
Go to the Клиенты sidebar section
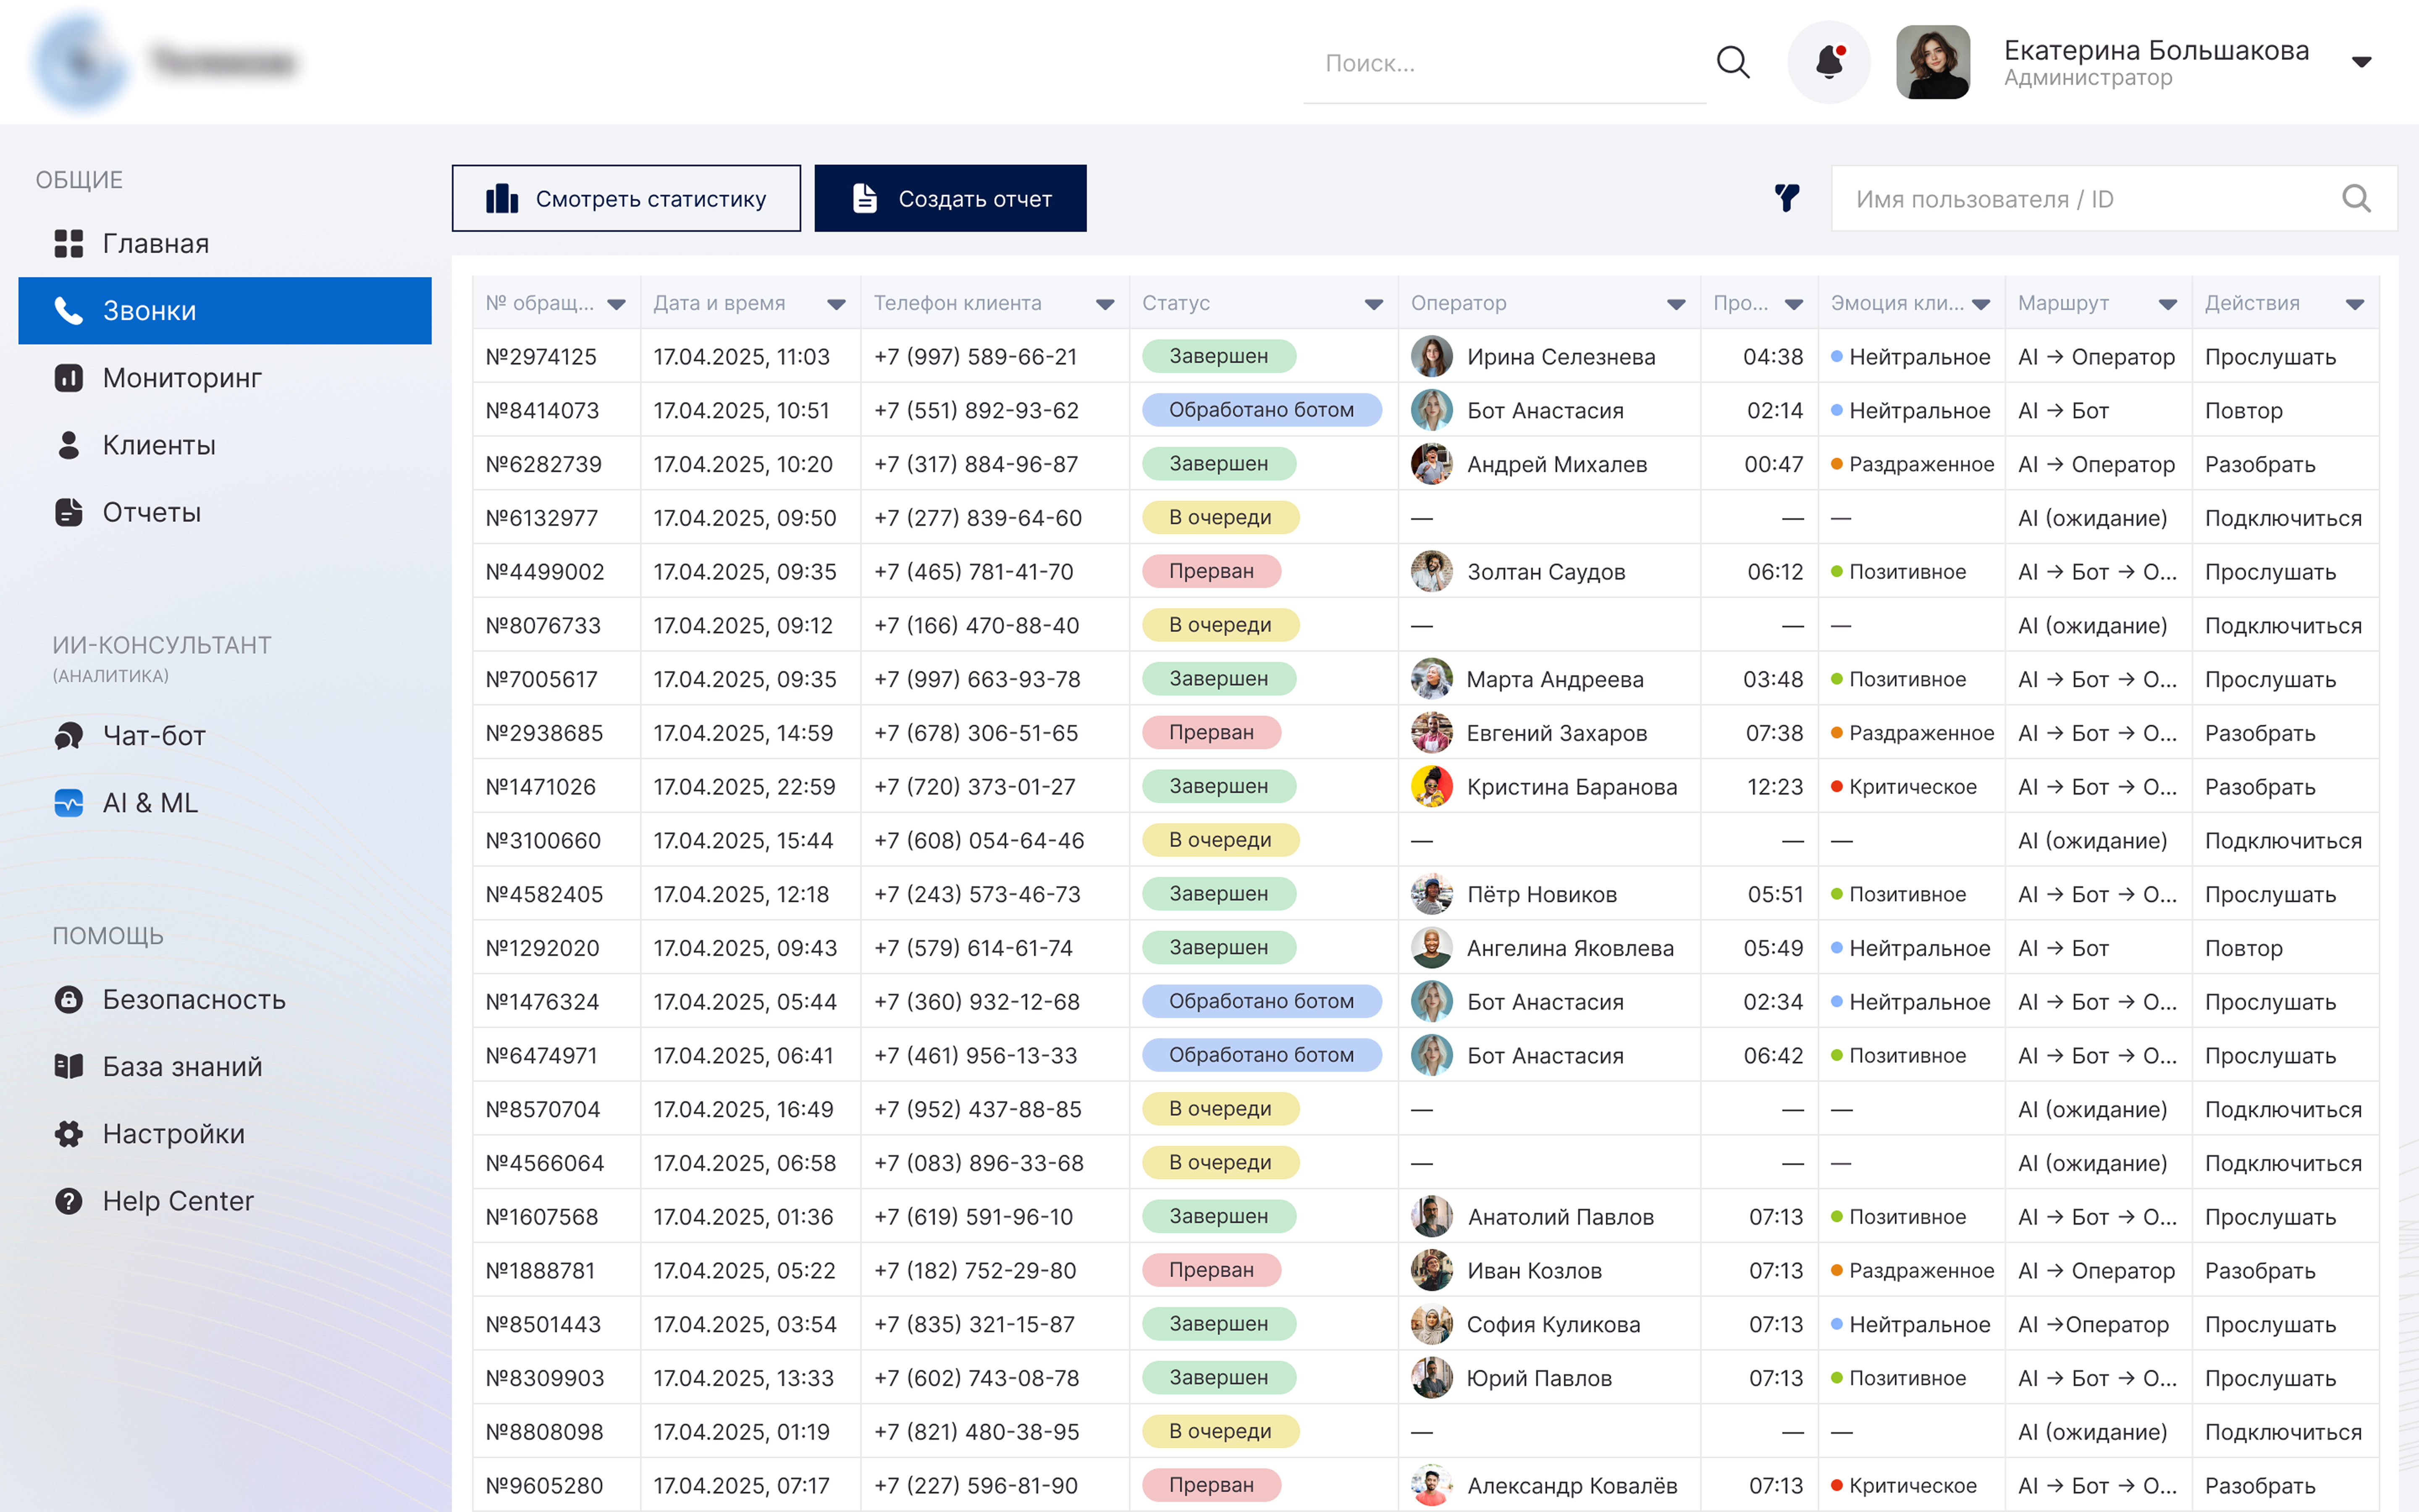tap(158, 445)
